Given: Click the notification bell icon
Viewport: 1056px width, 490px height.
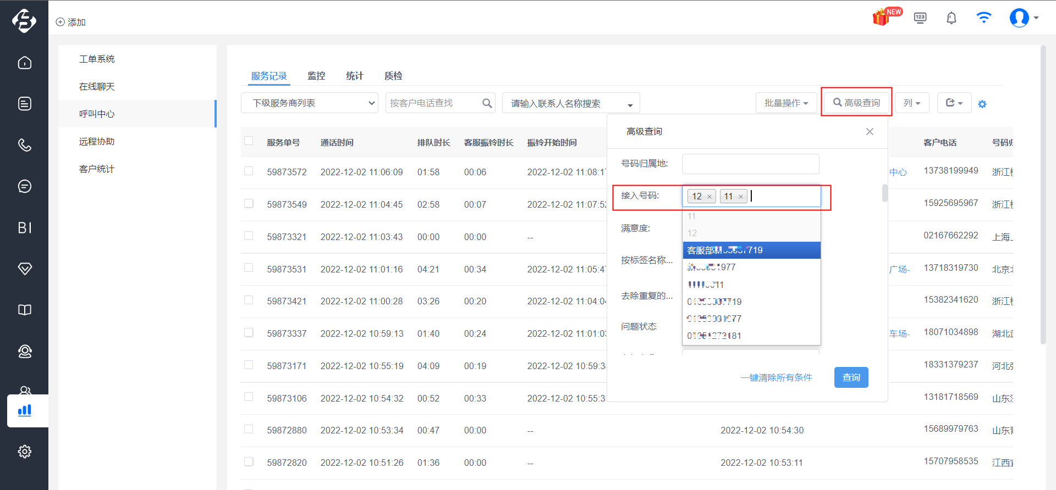Looking at the screenshot, I should [x=952, y=18].
